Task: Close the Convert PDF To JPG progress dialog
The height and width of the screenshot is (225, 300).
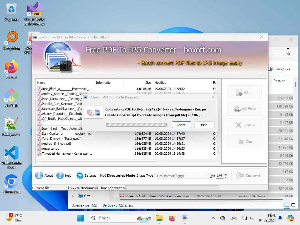Action: click(x=213, y=97)
